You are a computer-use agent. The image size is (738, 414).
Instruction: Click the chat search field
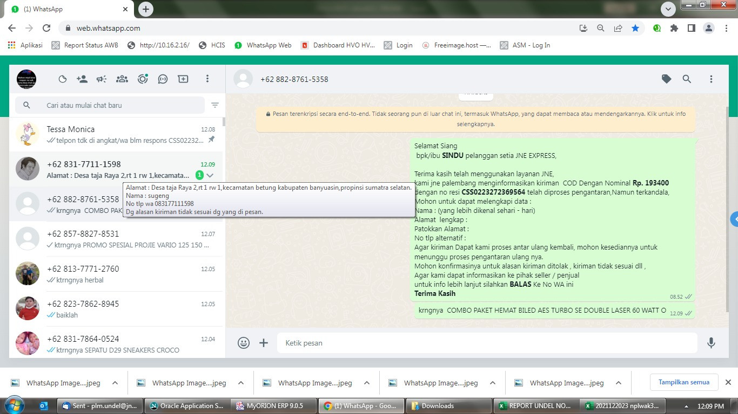(110, 105)
